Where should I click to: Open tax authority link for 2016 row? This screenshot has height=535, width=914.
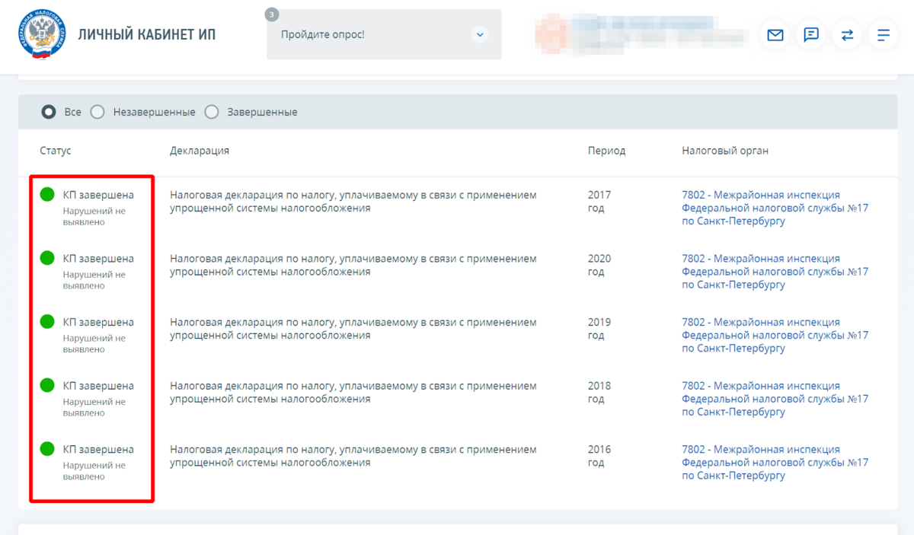[775, 462]
